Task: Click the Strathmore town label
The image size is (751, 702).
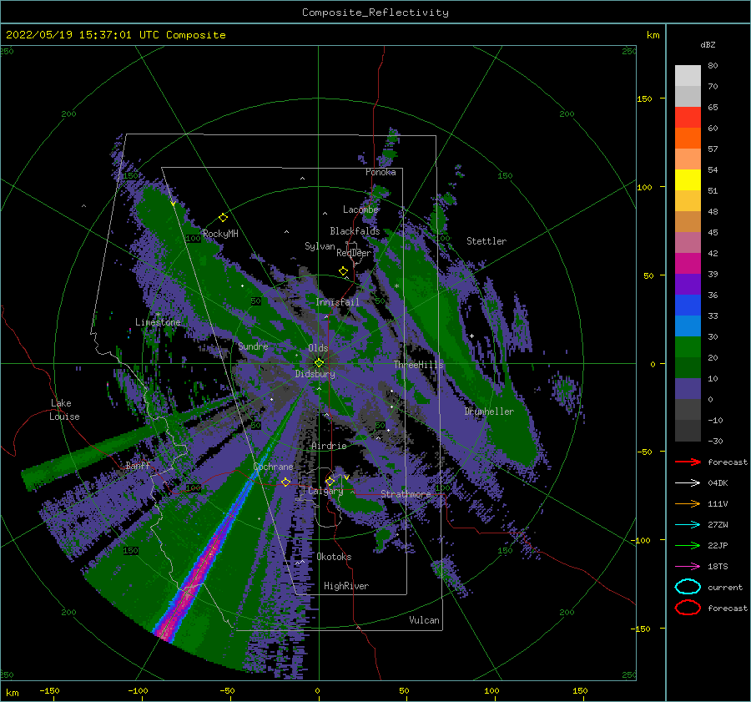Action: 406,494
